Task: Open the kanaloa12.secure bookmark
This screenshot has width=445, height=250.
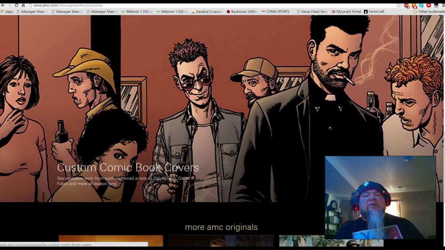Action: 207,11
